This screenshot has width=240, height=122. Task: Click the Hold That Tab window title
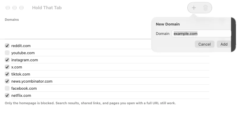[x=47, y=8]
